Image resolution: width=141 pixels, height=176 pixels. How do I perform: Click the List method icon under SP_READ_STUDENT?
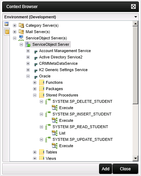coord(55,133)
